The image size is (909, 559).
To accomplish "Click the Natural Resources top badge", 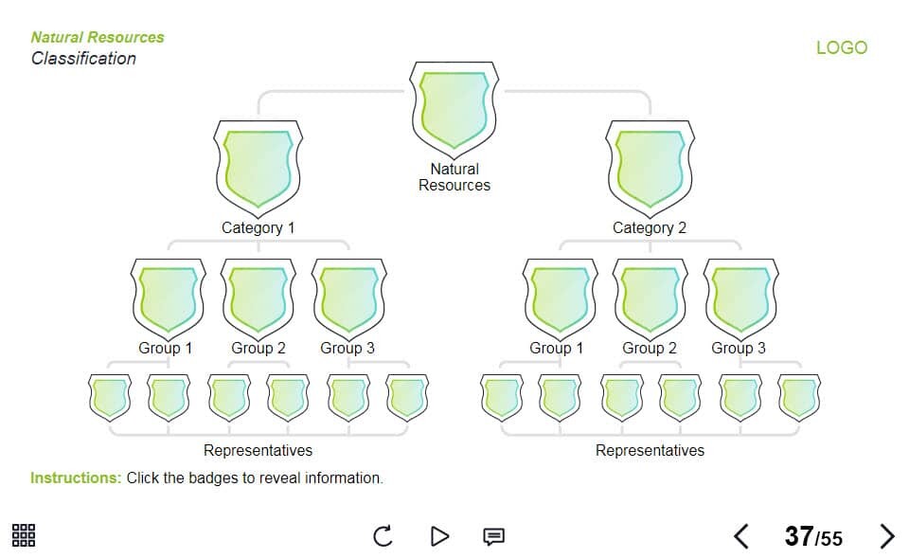I will tap(454, 107).
